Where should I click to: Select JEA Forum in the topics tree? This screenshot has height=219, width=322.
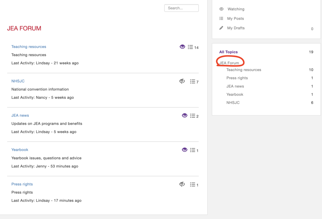229,63
